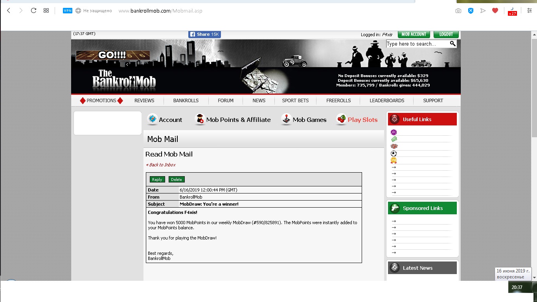Click the Useful Links crosshair icon
537x302 pixels.
pyautogui.click(x=395, y=119)
